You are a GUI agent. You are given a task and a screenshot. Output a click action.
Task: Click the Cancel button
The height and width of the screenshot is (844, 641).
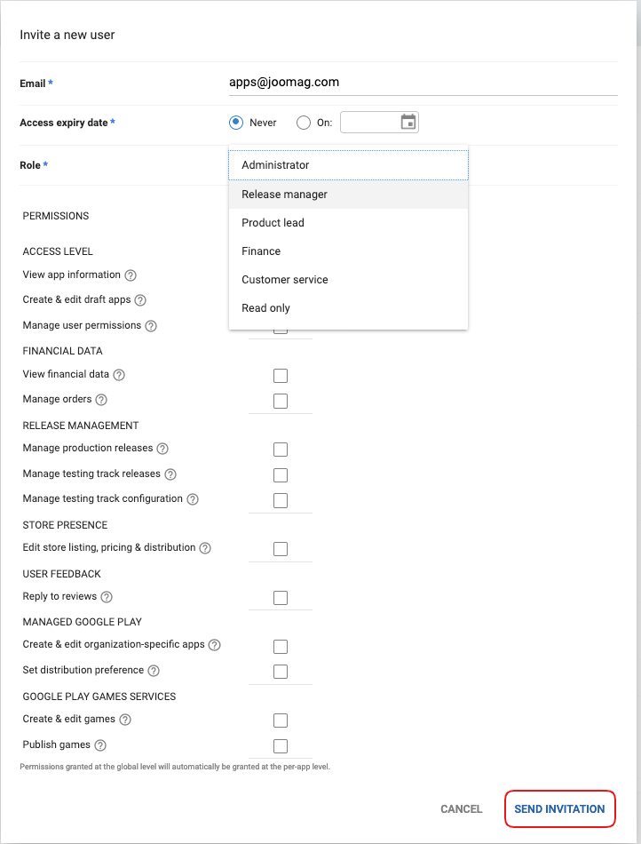(461, 809)
